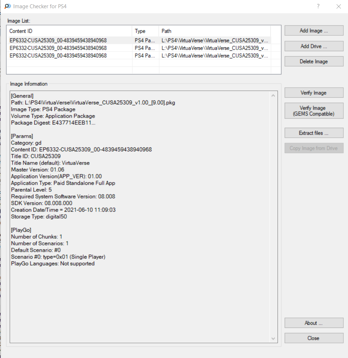Click the Scenario #0 Single Player line

pos(58,257)
